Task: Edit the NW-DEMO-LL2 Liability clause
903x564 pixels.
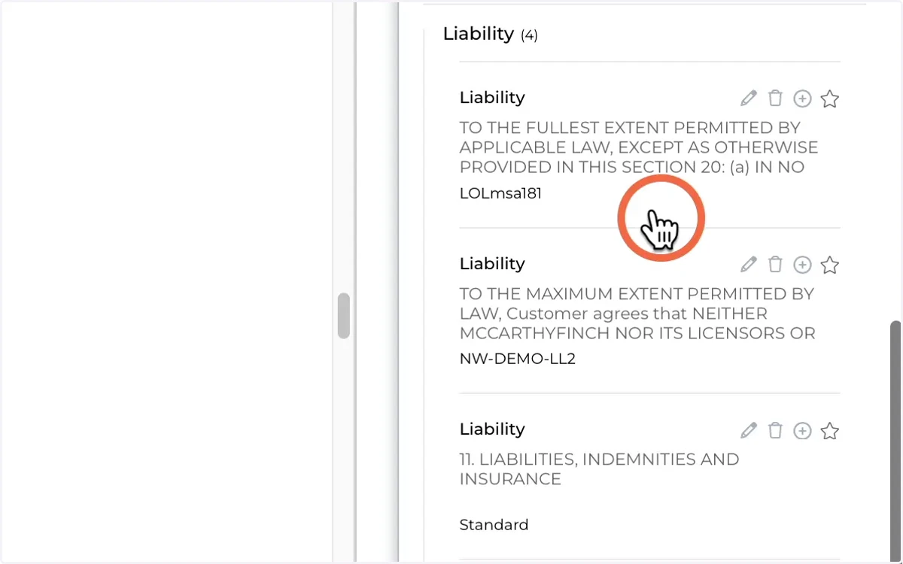Action: 748,265
